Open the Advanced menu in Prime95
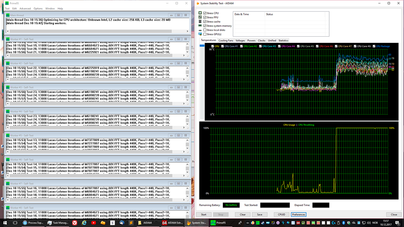 25,9
